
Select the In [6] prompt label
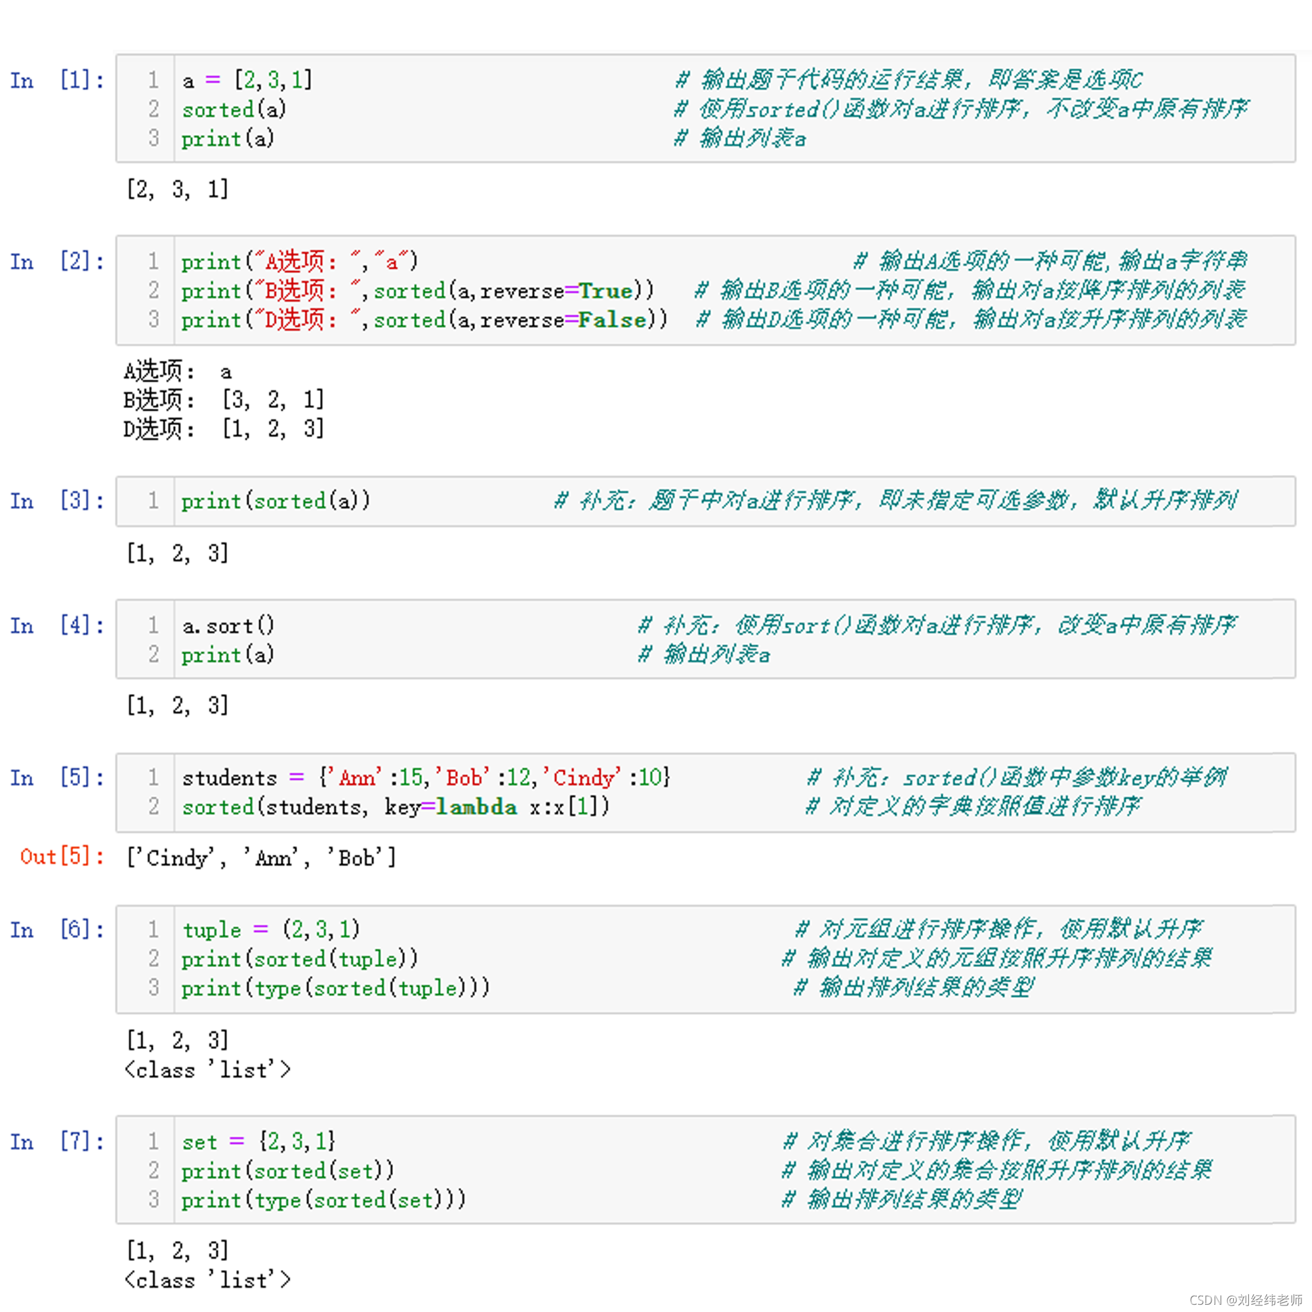(57, 930)
